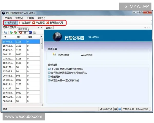Click the mail icon beside 【公告】 entry
Screen dimensions: 154x123
pyautogui.click(x=49, y=69)
